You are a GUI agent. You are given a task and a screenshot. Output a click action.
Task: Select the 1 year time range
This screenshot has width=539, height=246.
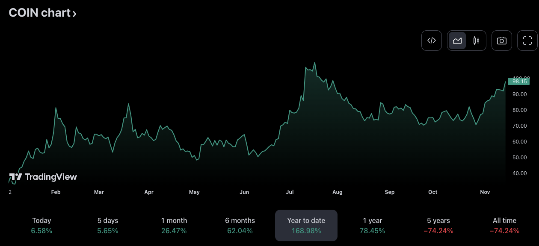pyautogui.click(x=372, y=225)
